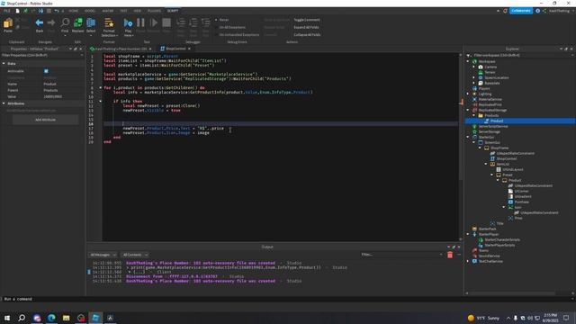Select Baseplate in Explorer

pos(492,83)
